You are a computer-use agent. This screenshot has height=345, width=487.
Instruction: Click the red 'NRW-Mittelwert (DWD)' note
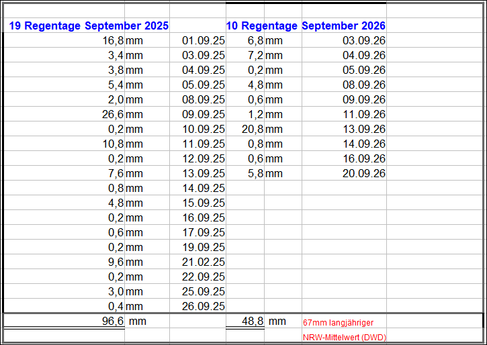345,338
